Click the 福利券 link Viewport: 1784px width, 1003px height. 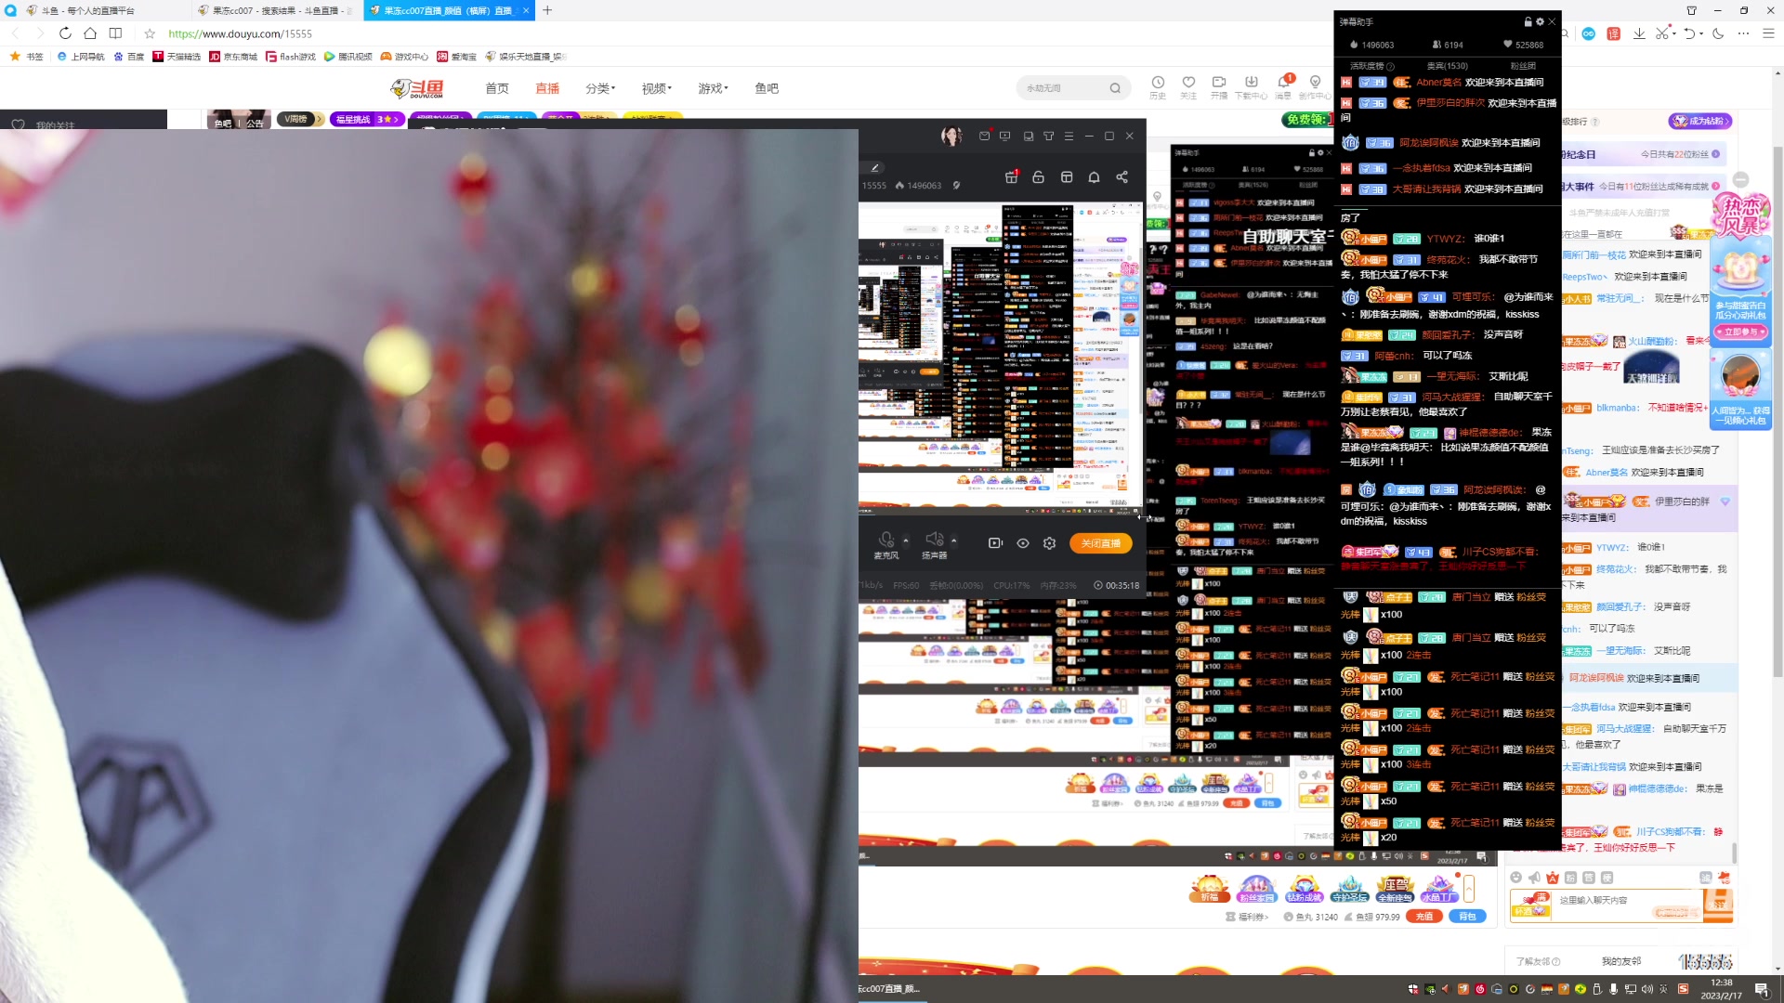1247,917
